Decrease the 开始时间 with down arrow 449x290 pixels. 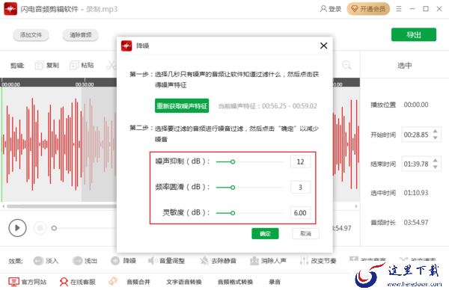click(x=436, y=138)
